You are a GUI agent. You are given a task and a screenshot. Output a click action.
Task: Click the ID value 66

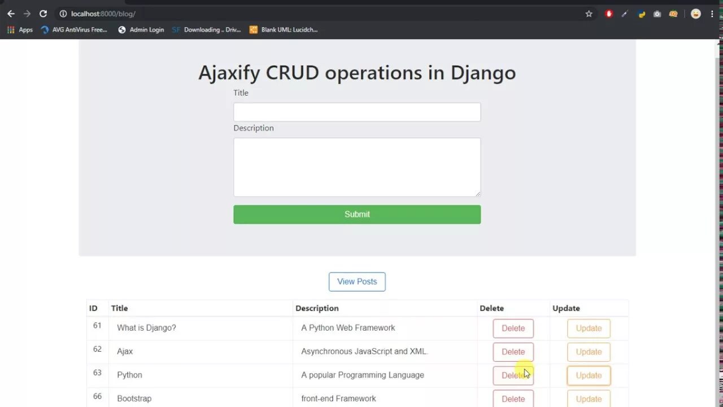pyautogui.click(x=97, y=396)
